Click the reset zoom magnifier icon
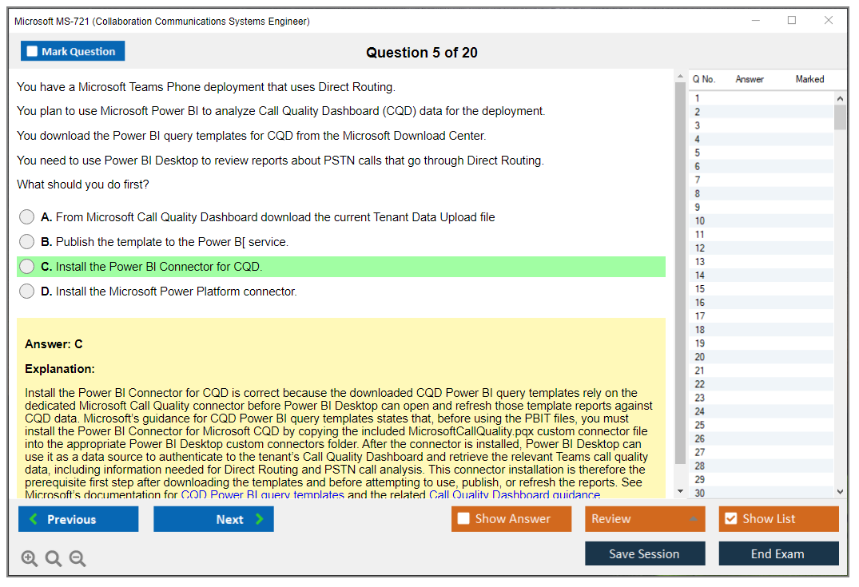 [x=54, y=558]
